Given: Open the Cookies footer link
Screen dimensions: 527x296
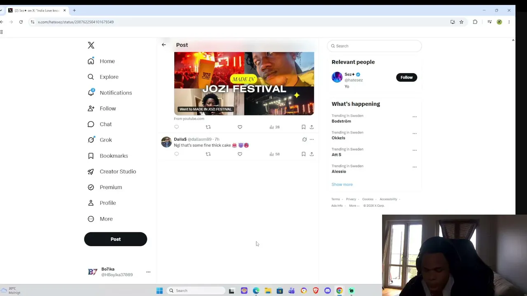Looking at the screenshot, I should coord(368,199).
